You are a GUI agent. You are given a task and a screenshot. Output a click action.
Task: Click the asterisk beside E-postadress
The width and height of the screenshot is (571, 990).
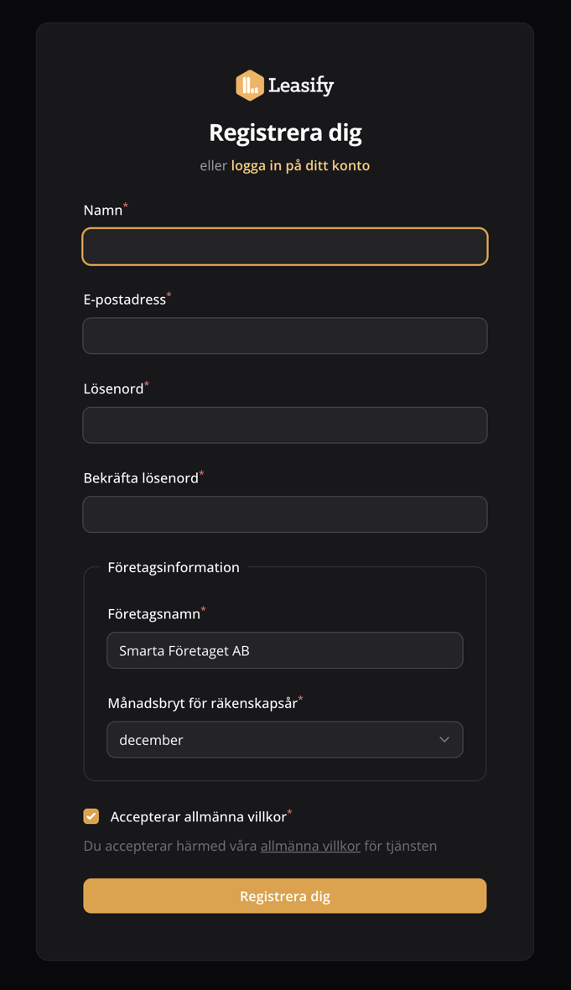pyautogui.click(x=168, y=293)
